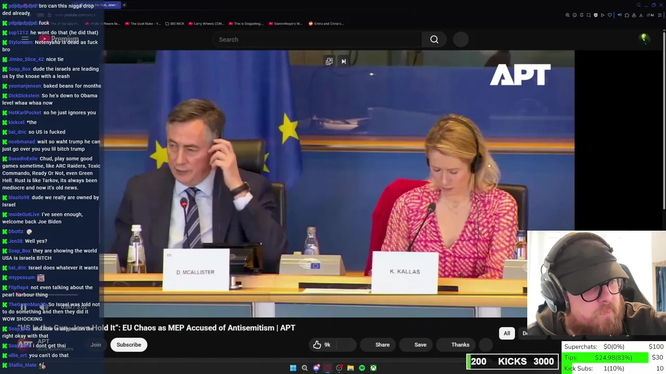Image resolution: width=666 pixels, height=374 pixels.
Task: Click the Subscribe button
Action: click(129, 344)
